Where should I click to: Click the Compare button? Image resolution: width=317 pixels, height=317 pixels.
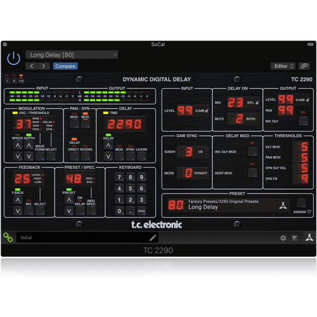[65, 66]
